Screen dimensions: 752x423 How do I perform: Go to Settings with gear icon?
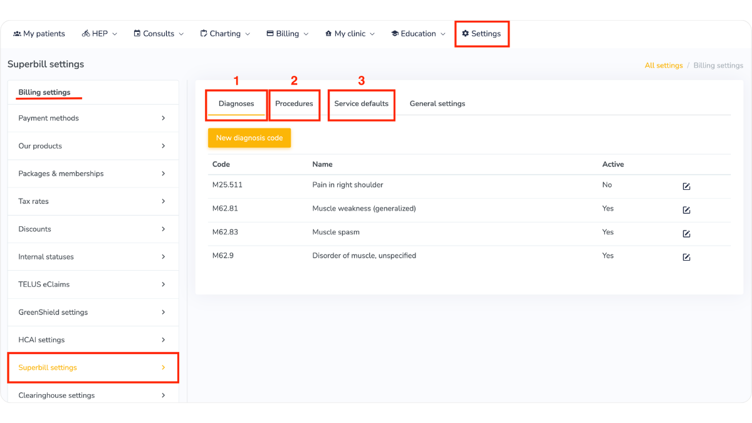pyautogui.click(x=481, y=34)
